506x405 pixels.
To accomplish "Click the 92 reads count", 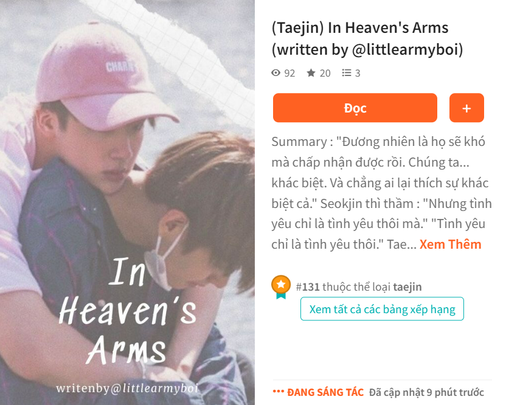I will click(x=289, y=73).
